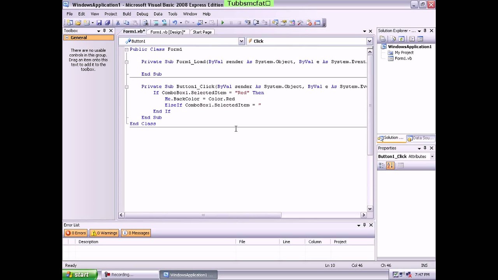Open Solution Explorer from the main toolbar
The height and width of the screenshot is (280, 498).
click(275, 23)
